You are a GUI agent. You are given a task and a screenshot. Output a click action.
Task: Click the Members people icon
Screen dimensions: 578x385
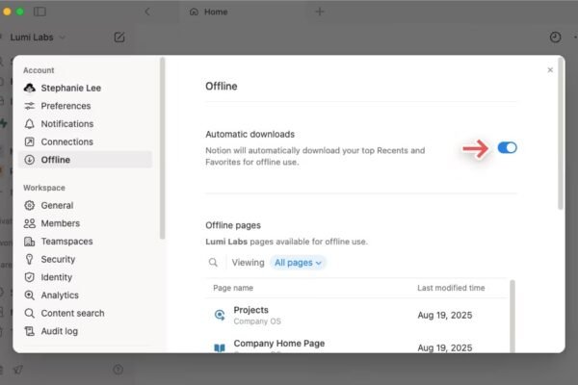[30, 223]
